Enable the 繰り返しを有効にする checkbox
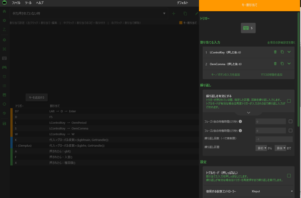This screenshot has height=198, width=301. coord(289,101)
